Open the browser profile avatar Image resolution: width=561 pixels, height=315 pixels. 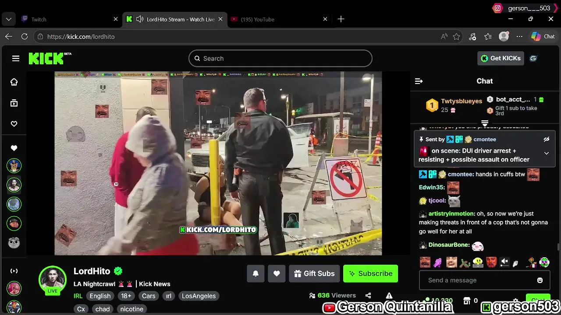pyautogui.click(x=504, y=37)
